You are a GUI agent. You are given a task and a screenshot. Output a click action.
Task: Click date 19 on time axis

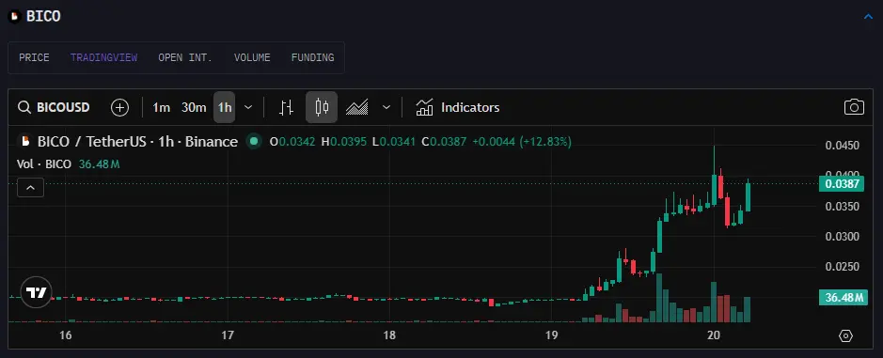pos(551,335)
